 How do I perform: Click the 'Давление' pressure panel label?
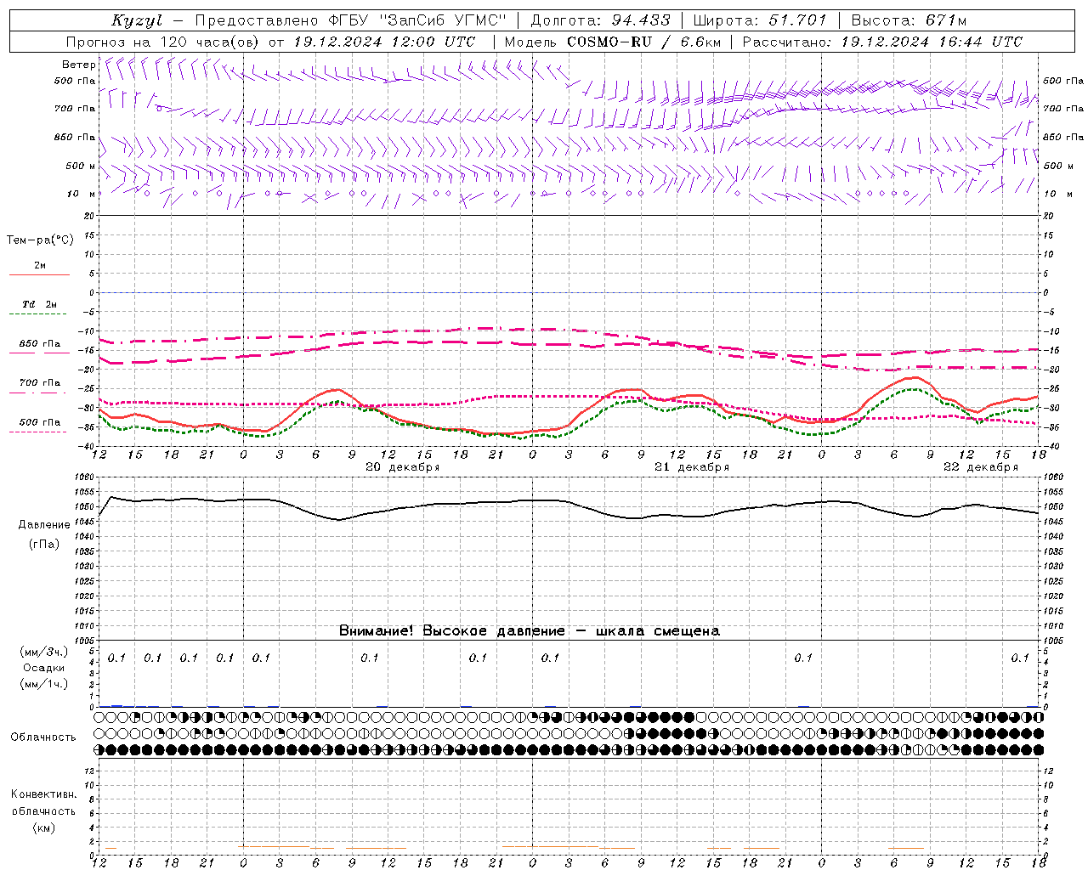(44, 525)
